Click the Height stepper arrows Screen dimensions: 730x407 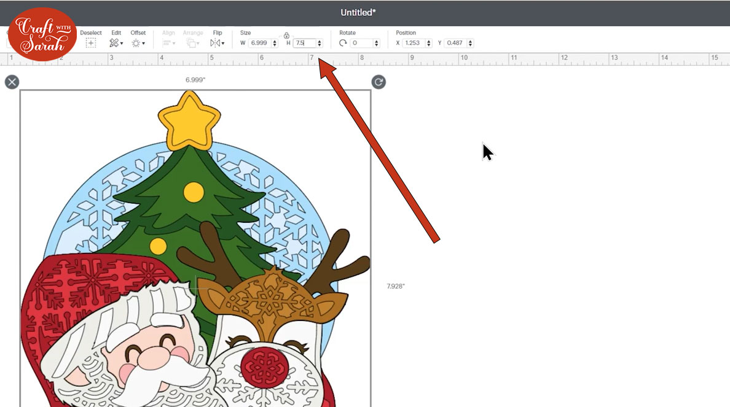pyautogui.click(x=320, y=43)
